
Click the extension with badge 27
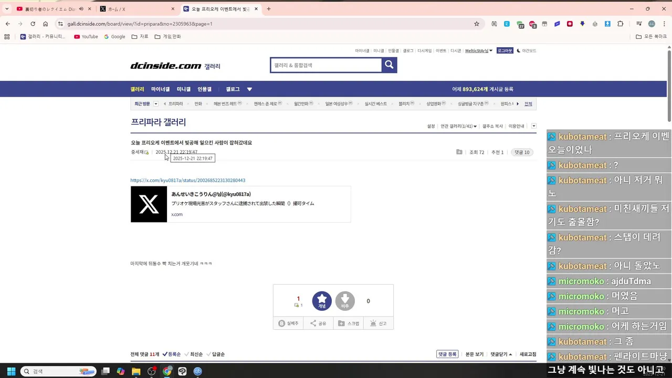point(520,24)
